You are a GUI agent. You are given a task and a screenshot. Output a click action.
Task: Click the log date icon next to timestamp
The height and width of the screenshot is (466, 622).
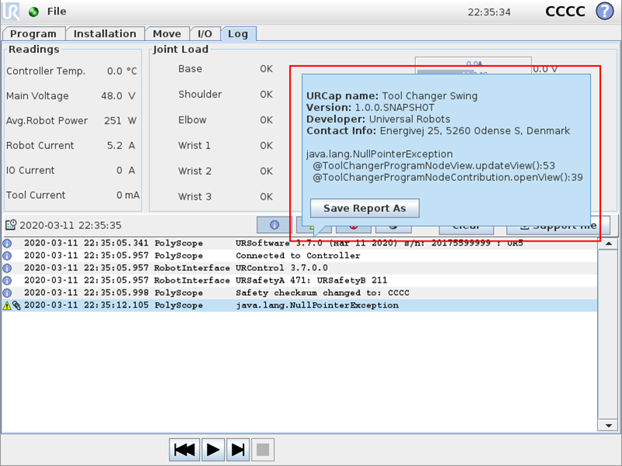(11, 225)
